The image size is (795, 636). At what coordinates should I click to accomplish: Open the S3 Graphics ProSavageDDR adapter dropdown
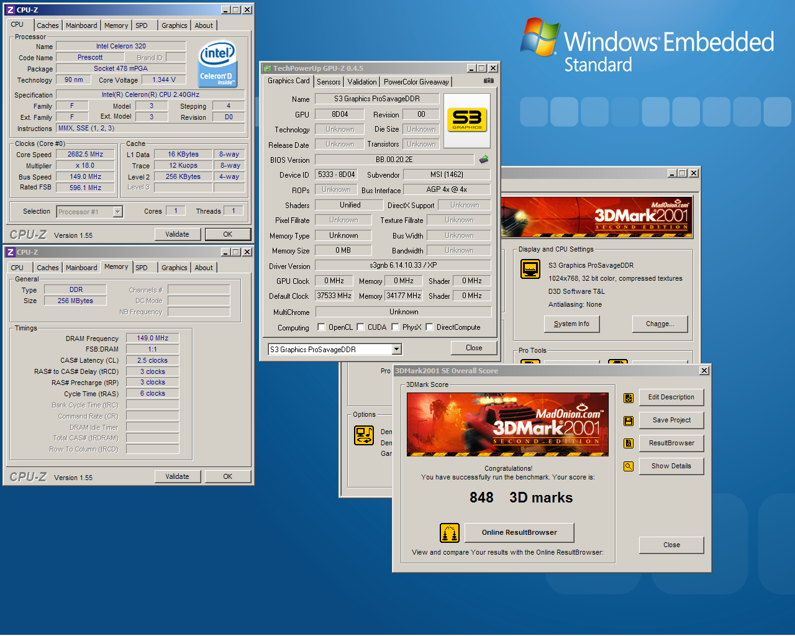[x=397, y=350]
